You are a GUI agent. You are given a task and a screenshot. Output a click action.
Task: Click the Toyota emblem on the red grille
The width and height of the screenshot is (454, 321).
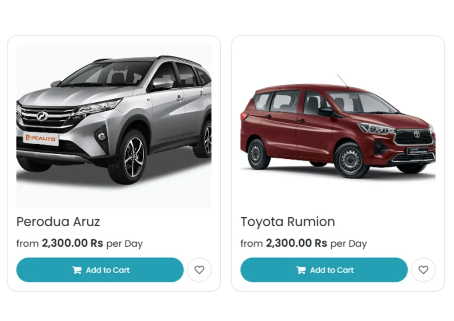click(416, 134)
